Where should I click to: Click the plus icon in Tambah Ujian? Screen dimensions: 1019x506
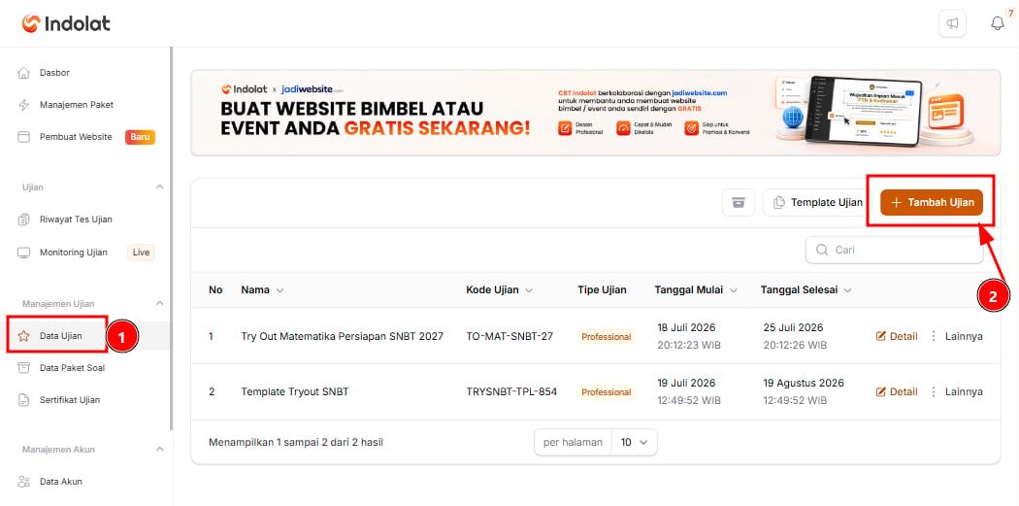(x=896, y=202)
